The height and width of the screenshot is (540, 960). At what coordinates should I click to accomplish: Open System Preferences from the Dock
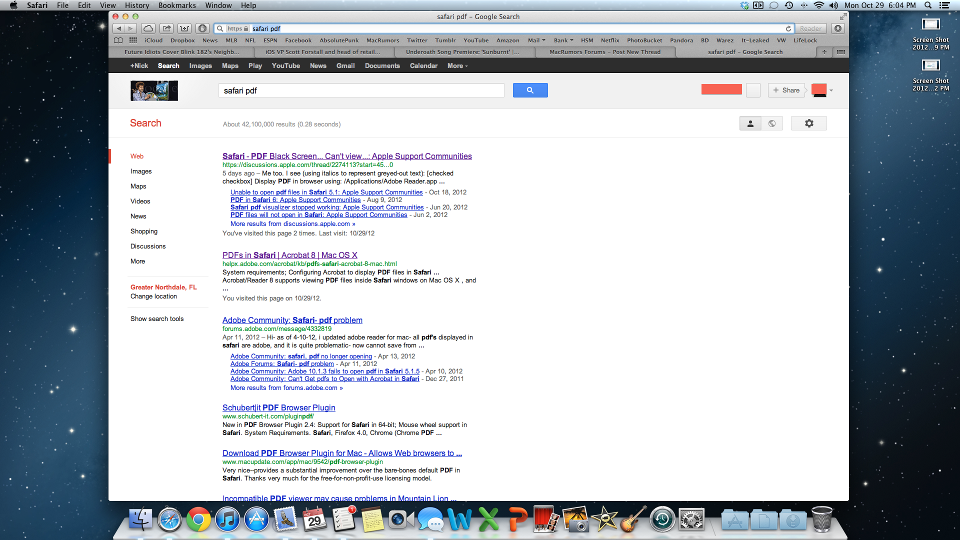click(691, 520)
